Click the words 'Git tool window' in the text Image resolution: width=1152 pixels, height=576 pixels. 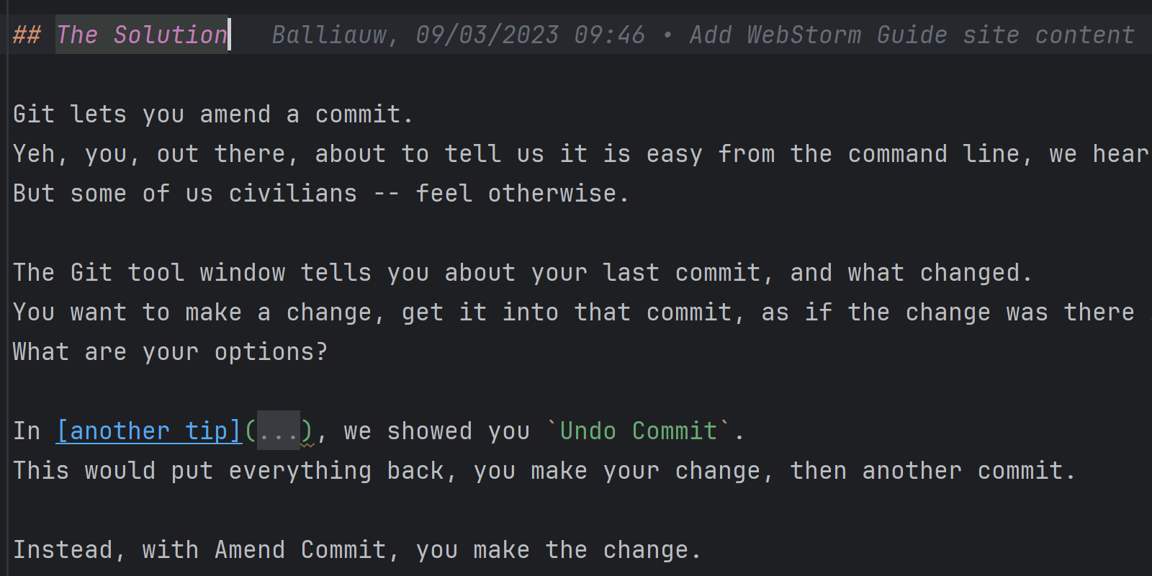(178, 272)
